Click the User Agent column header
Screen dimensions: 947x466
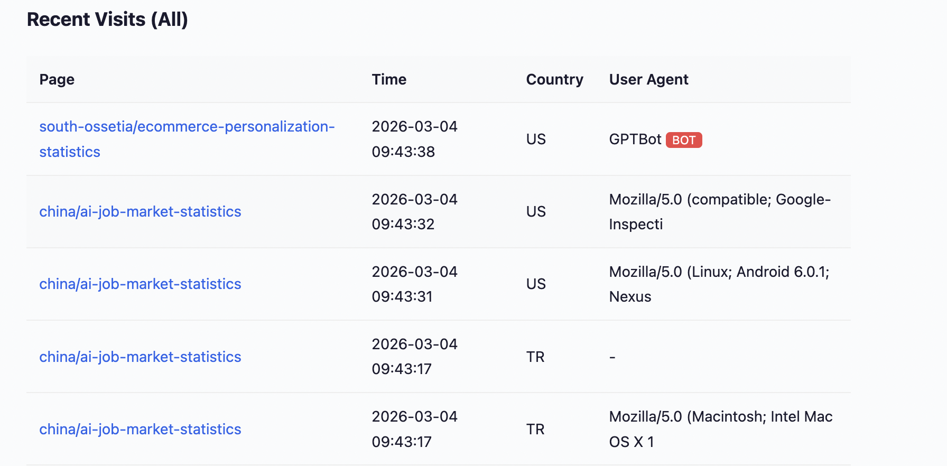coord(648,80)
